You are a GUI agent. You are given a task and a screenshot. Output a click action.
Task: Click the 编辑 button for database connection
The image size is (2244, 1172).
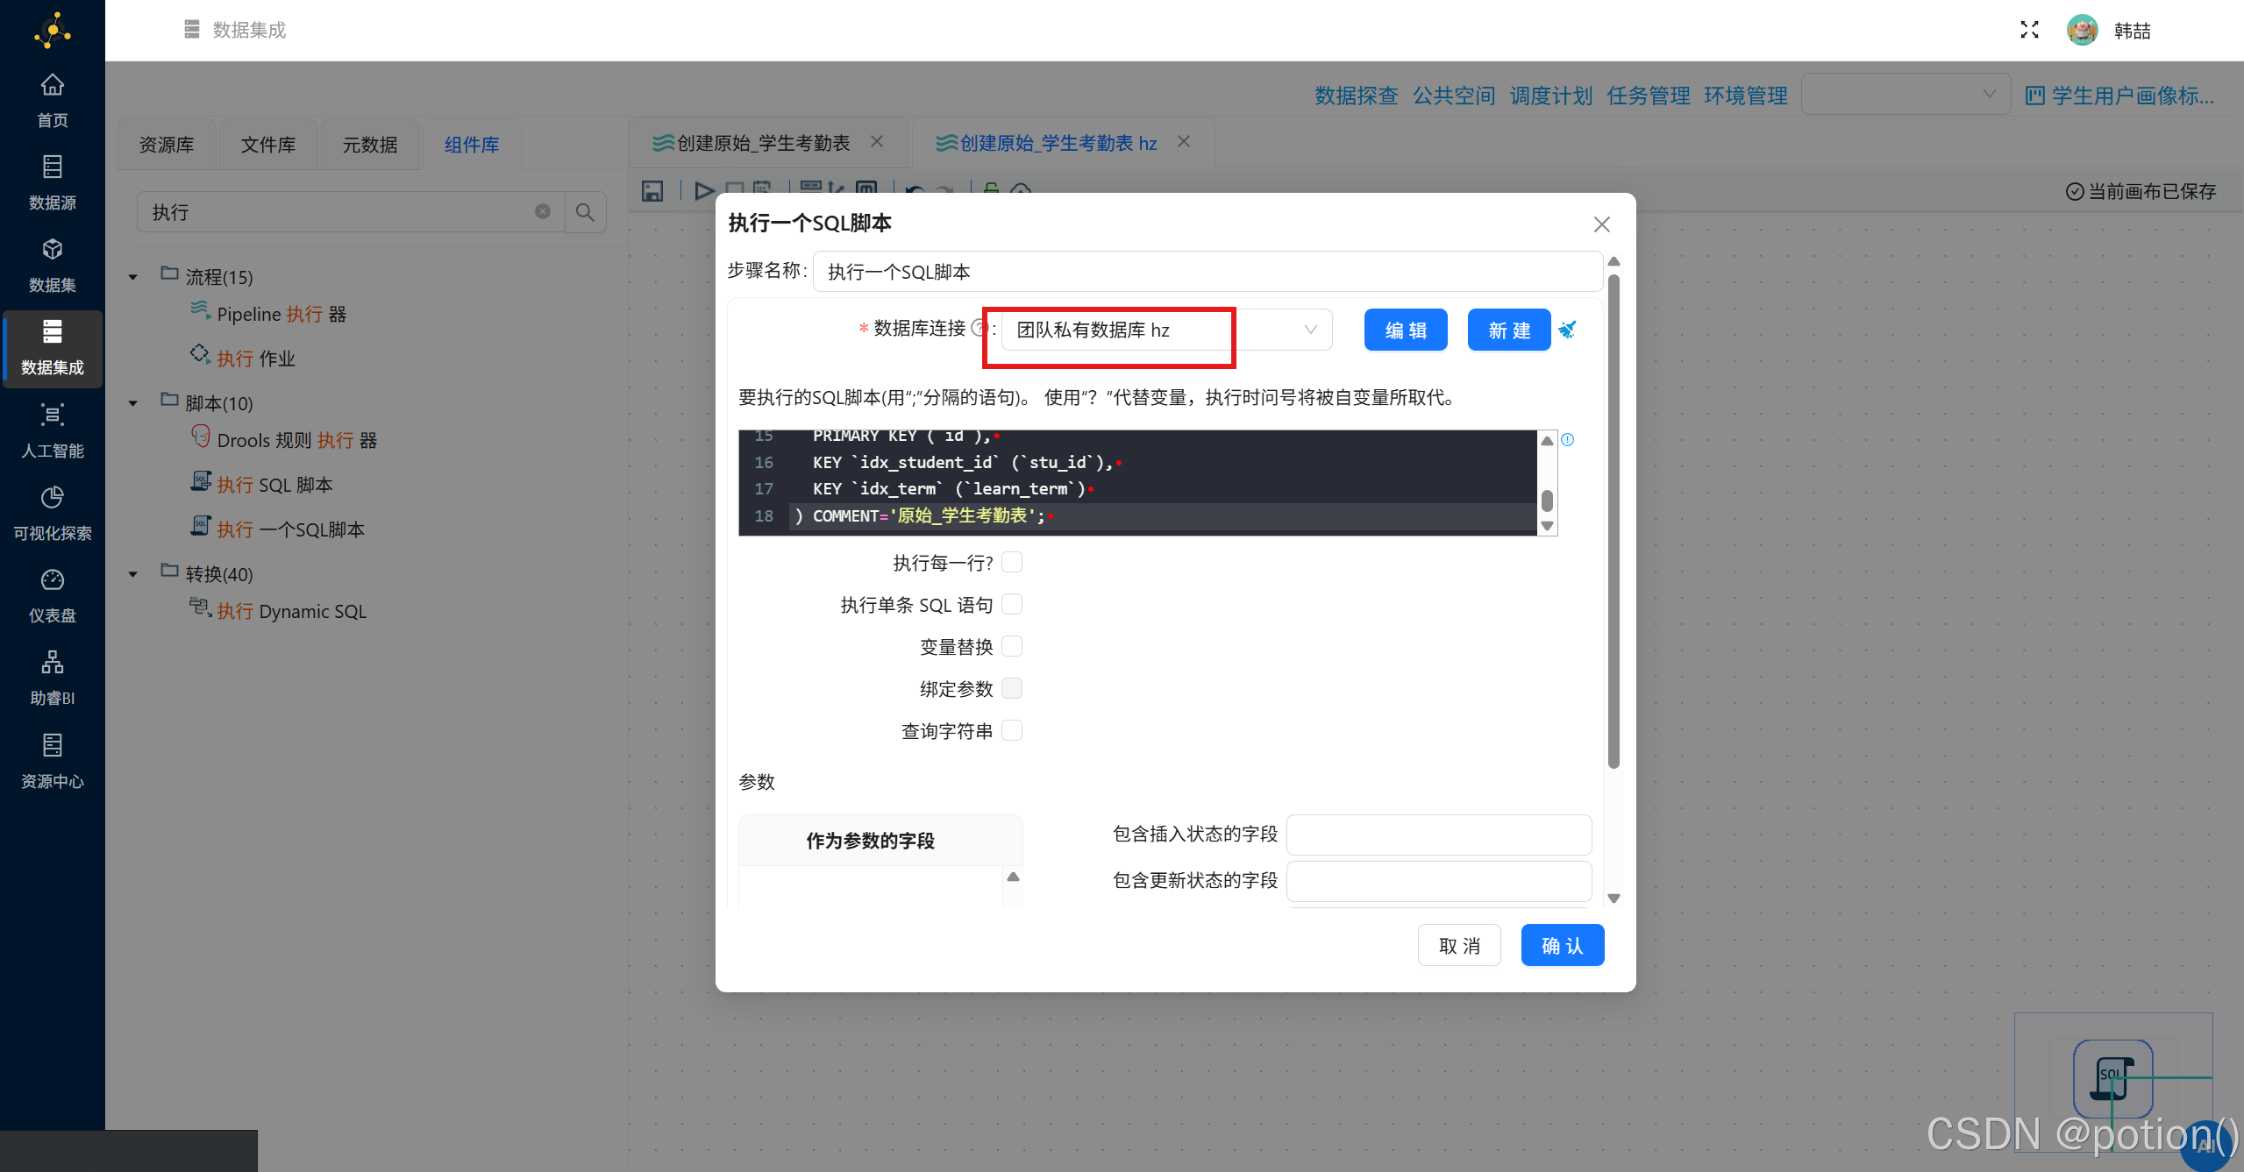pos(1406,330)
